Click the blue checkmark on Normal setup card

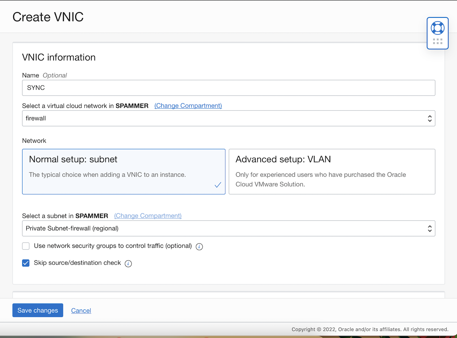(218, 185)
